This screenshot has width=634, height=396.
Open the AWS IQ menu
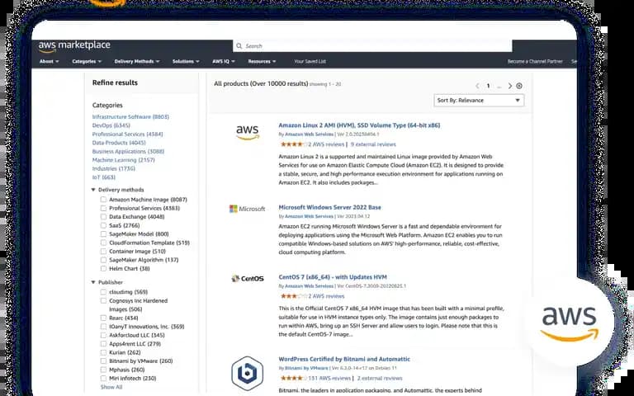pyautogui.click(x=223, y=61)
